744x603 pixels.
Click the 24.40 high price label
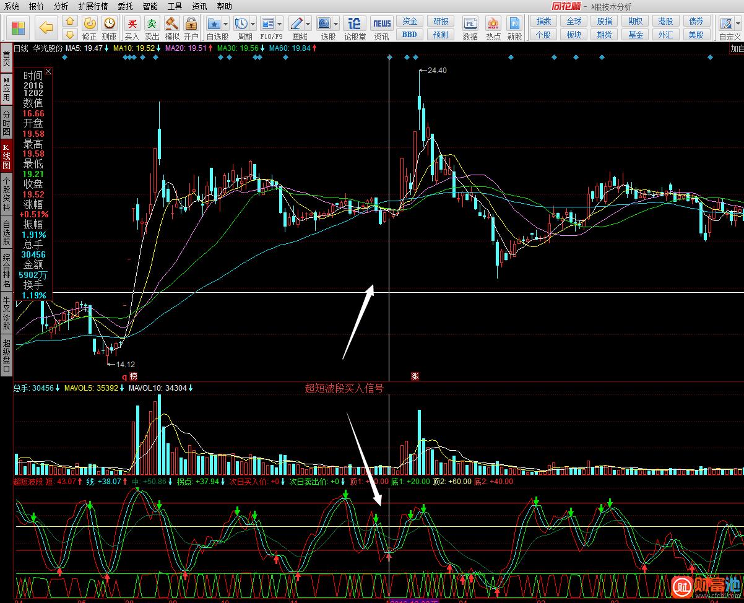[x=436, y=70]
